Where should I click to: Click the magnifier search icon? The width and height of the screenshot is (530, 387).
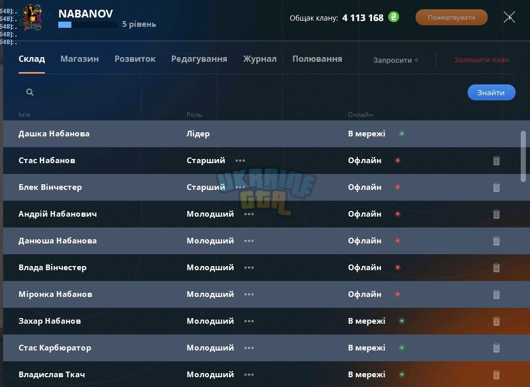tap(30, 92)
